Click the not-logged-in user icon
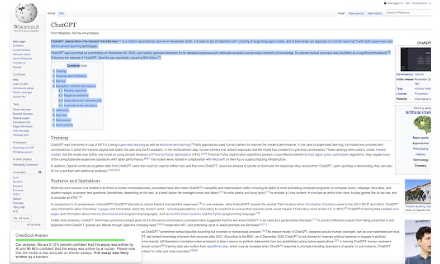The image size is (440, 264). click(385, 3)
